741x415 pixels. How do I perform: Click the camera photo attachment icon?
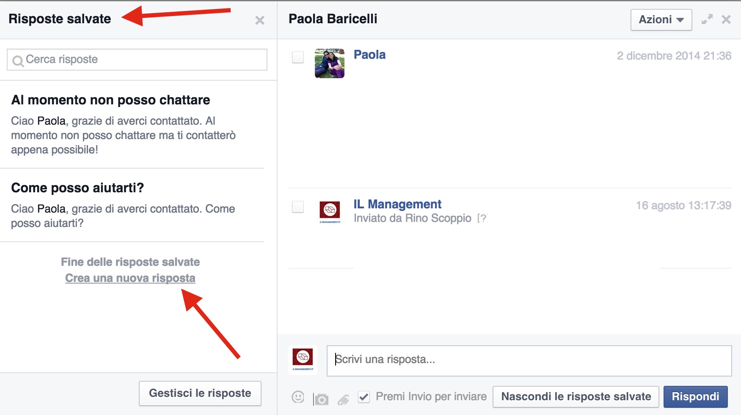(x=321, y=399)
